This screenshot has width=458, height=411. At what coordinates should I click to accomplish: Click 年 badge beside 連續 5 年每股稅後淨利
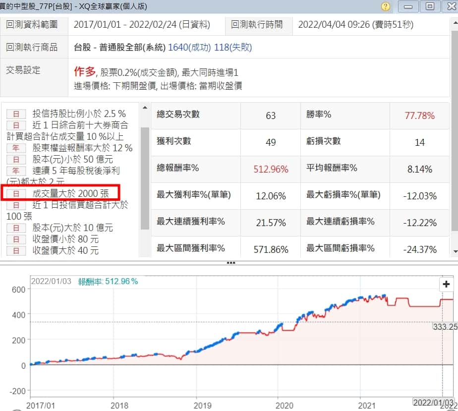(x=16, y=171)
